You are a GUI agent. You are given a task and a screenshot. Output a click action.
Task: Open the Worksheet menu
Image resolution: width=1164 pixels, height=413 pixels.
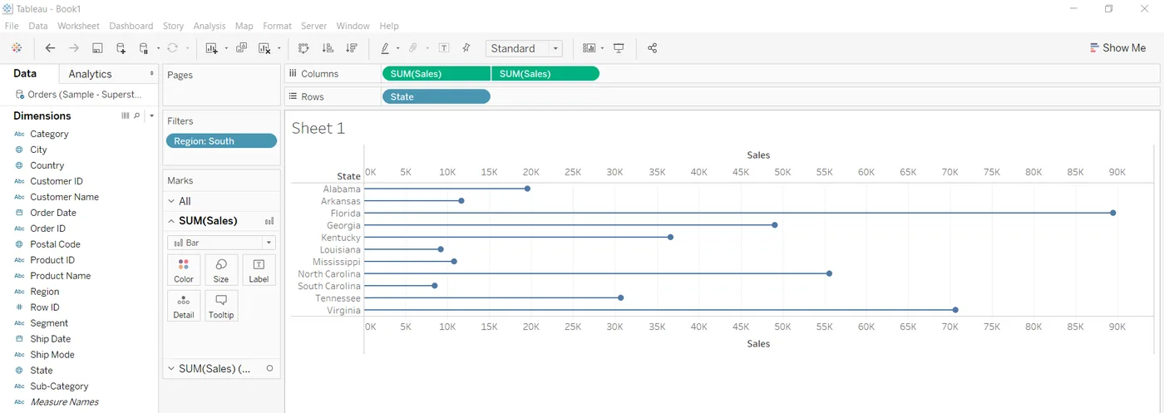(78, 26)
